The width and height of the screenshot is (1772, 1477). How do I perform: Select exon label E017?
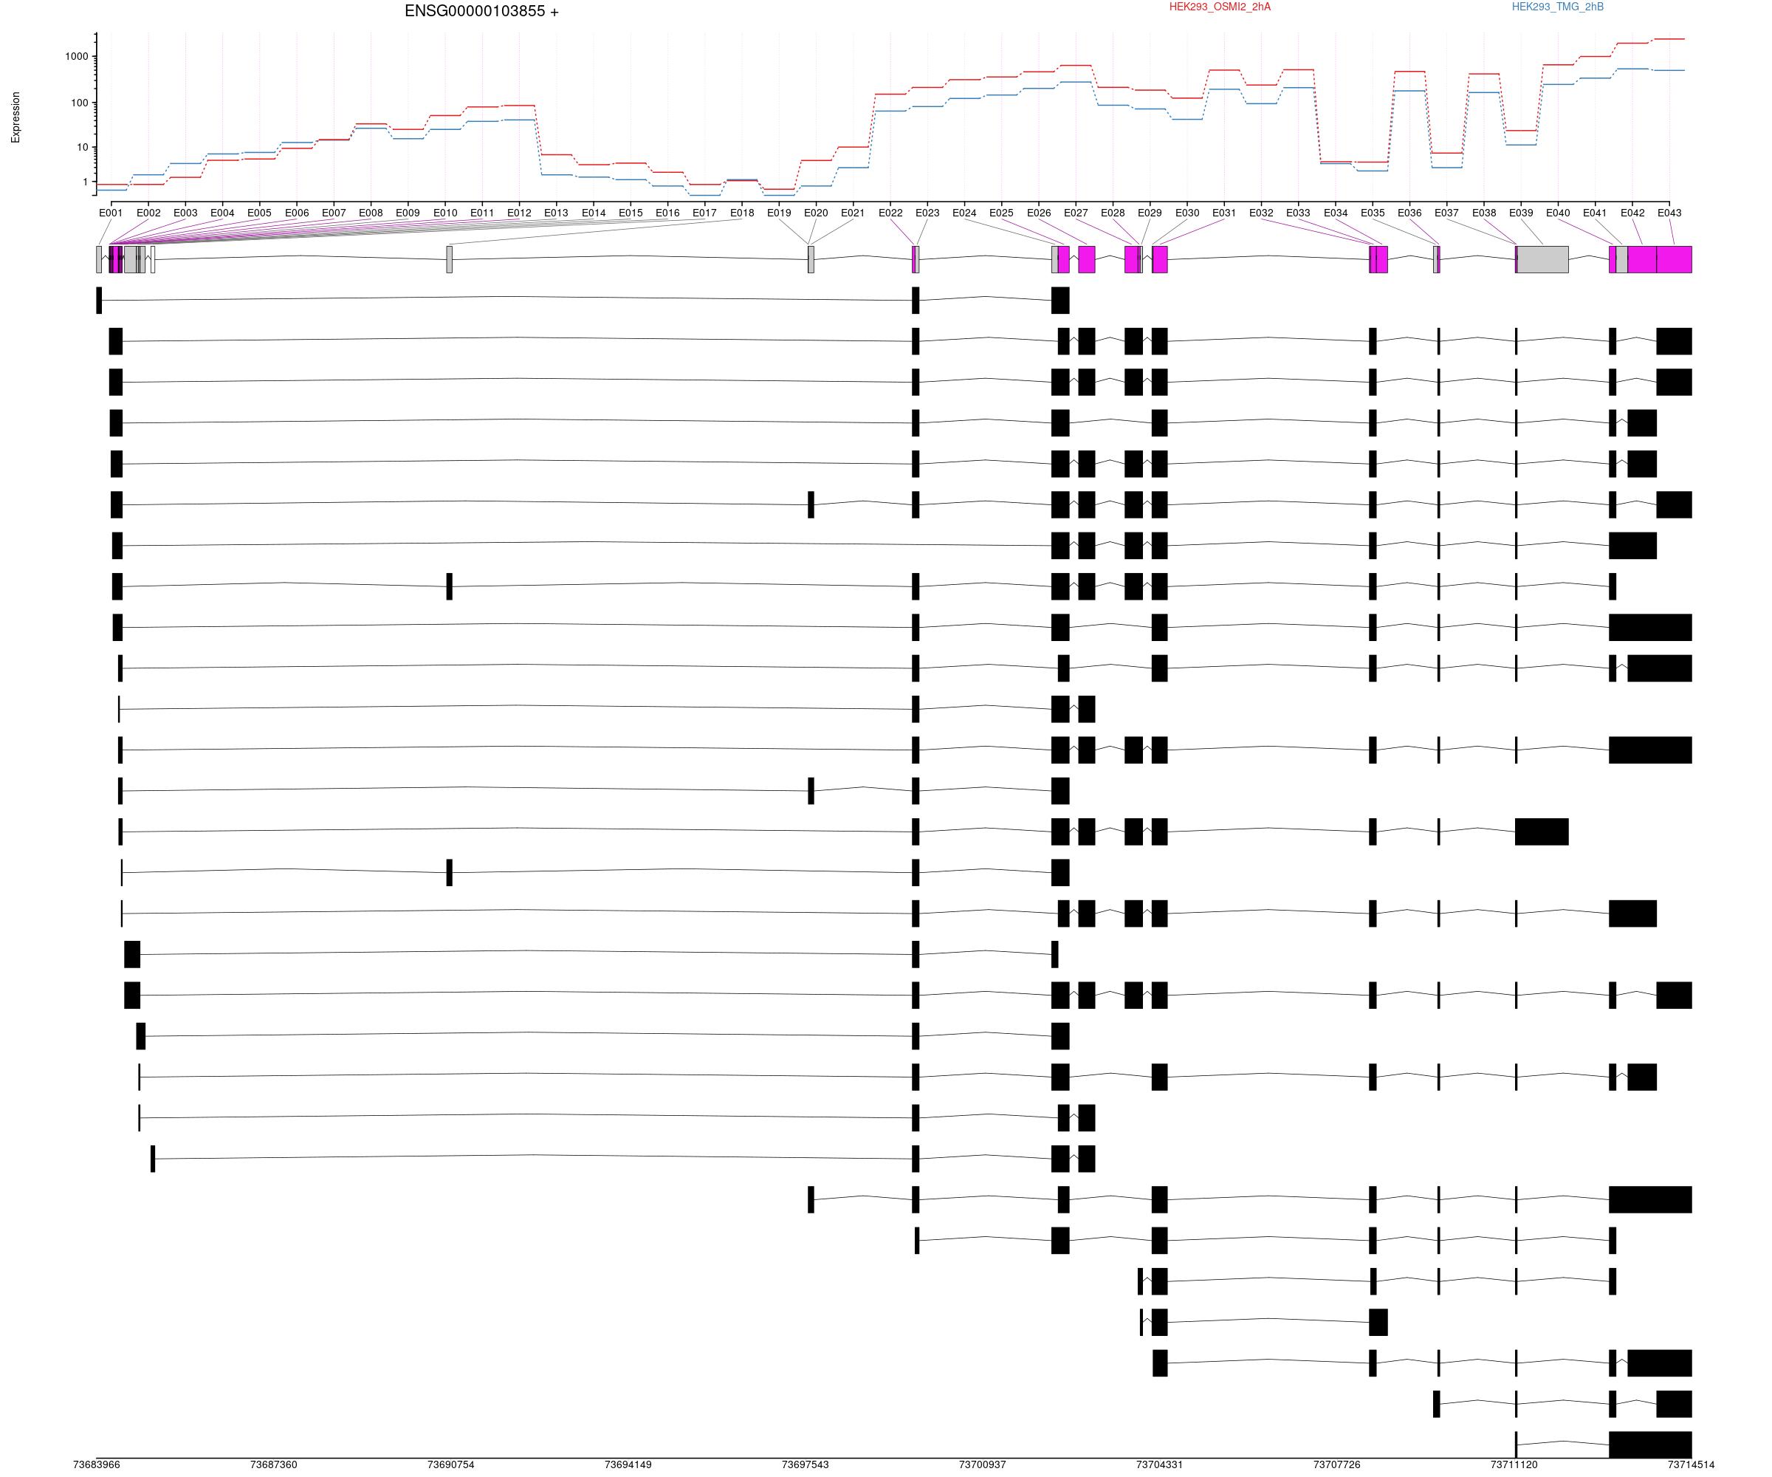[704, 213]
